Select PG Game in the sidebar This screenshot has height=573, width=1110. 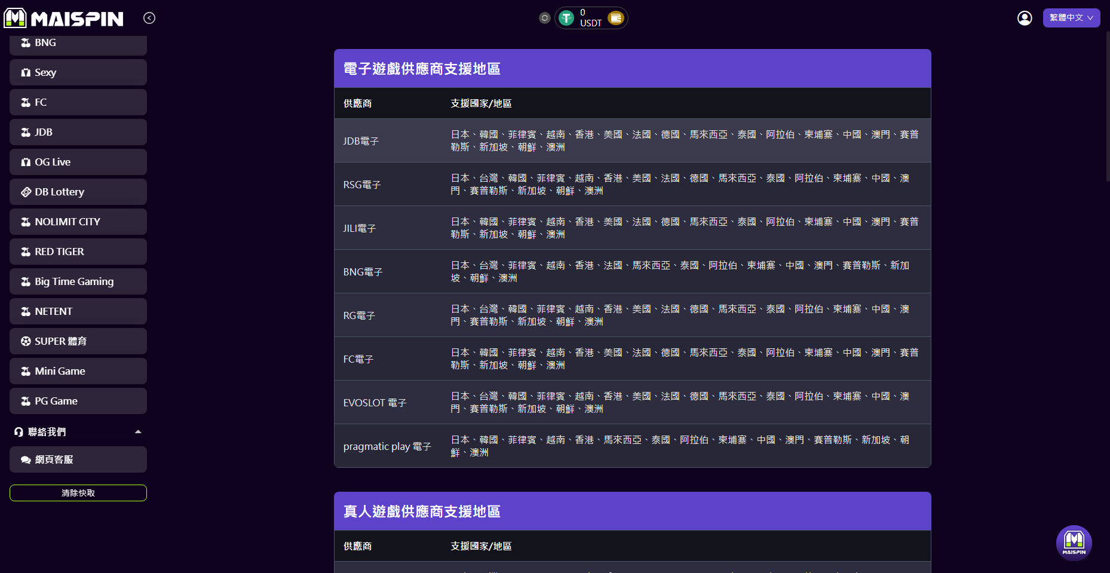(78, 401)
